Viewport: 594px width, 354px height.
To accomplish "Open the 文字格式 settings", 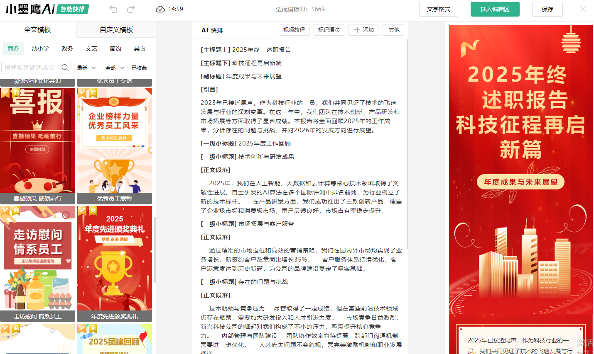I will (438, 9).
